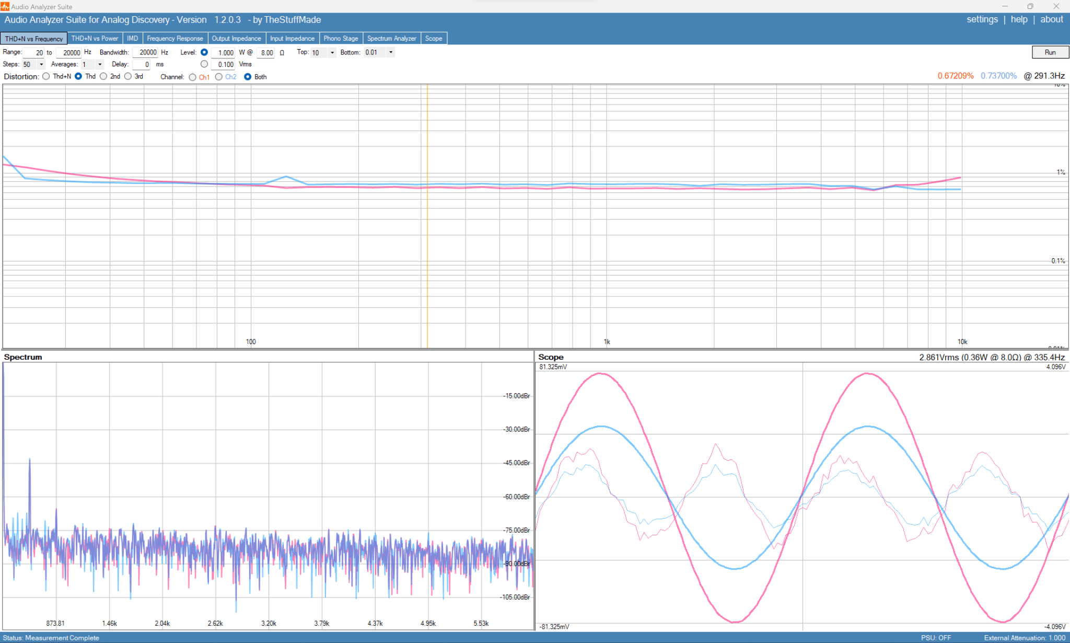
Task: Click the Audio Analyzer Suite app icon
Action: pos(5,6)
